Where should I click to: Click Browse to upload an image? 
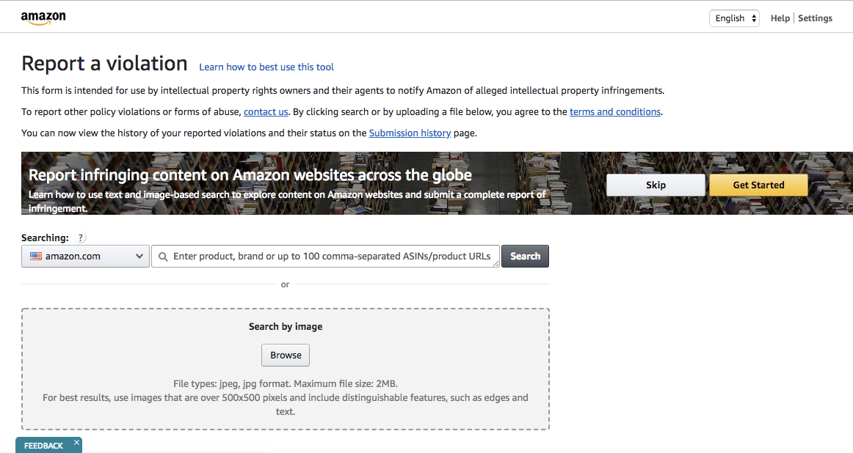coord(286,356)
